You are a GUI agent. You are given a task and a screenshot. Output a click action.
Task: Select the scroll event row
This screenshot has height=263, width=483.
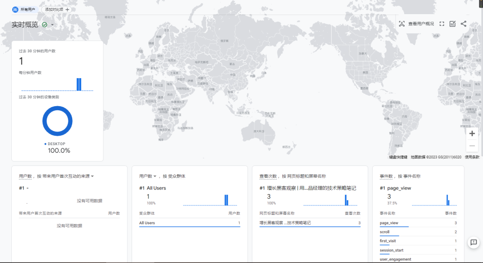tap(385, 232)
